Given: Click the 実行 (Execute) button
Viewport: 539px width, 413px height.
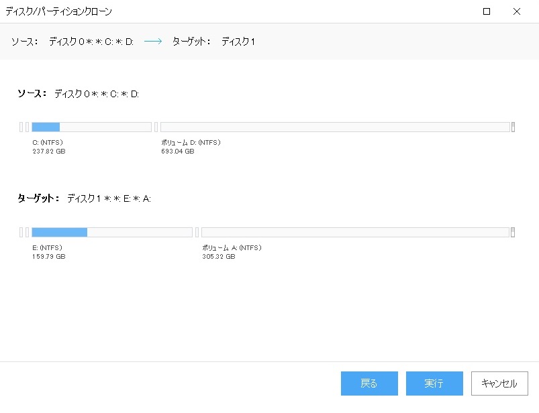Looking at the screenshot, I should [434, 383].
